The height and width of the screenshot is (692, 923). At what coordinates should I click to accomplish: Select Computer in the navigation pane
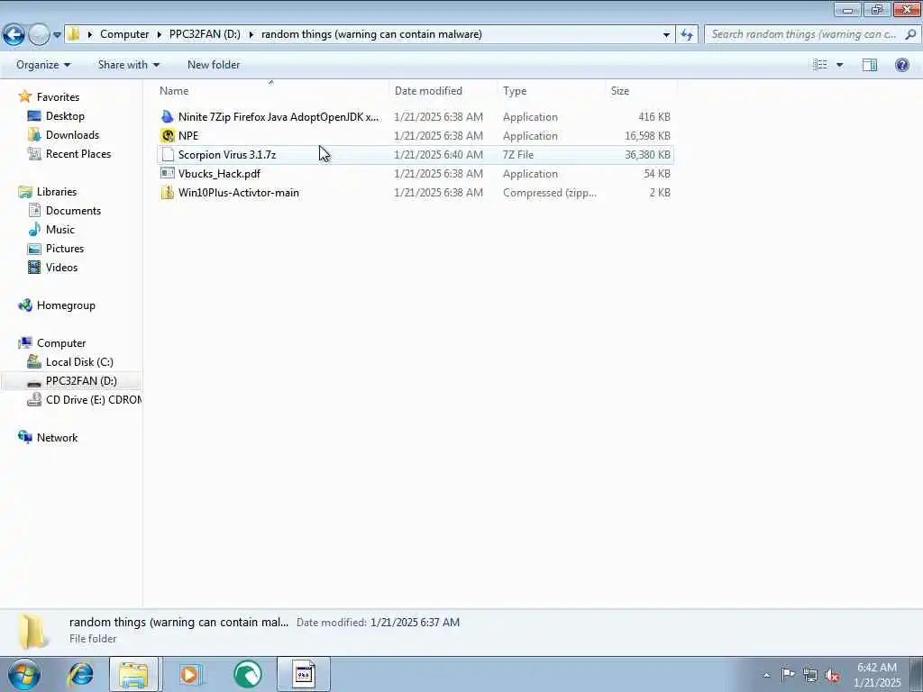pyautogui.click(x=61, y=343)
